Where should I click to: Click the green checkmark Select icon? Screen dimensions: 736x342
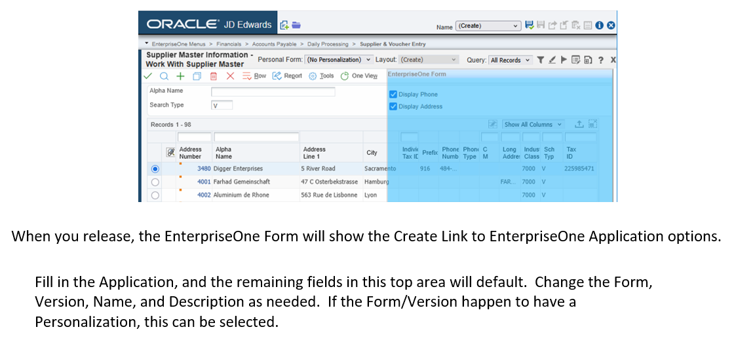point(149,76)
